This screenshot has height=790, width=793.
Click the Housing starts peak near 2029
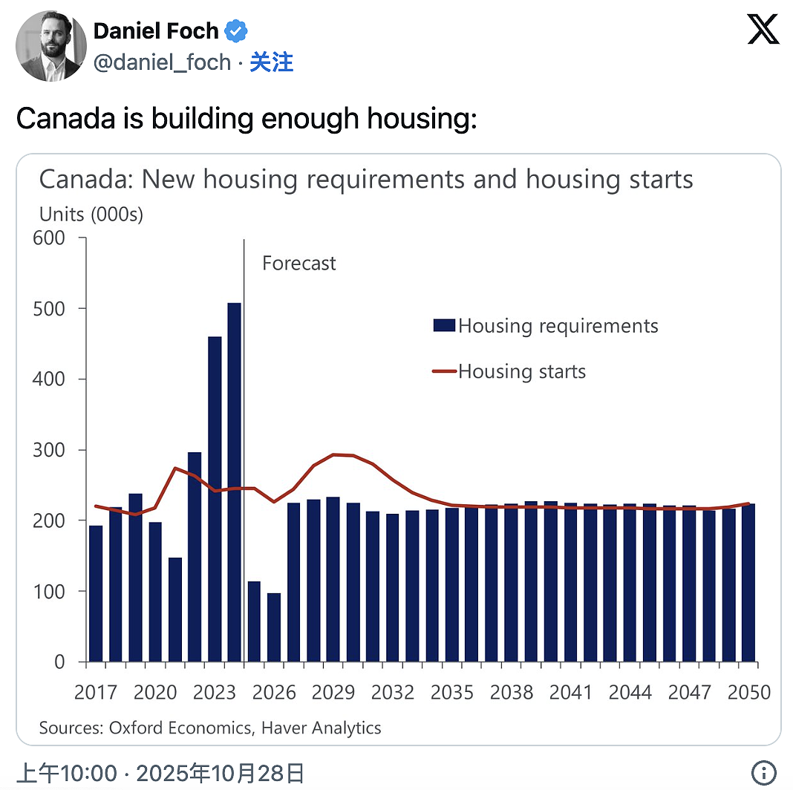coord(334,454)
